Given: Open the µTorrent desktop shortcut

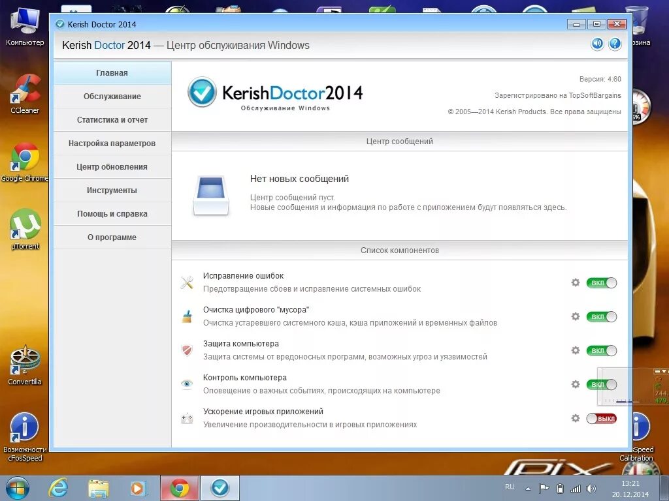Looking at the screenshot, I should pyautogui.click(x=25, y=229).
